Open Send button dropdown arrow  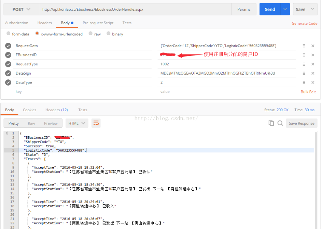285,9
